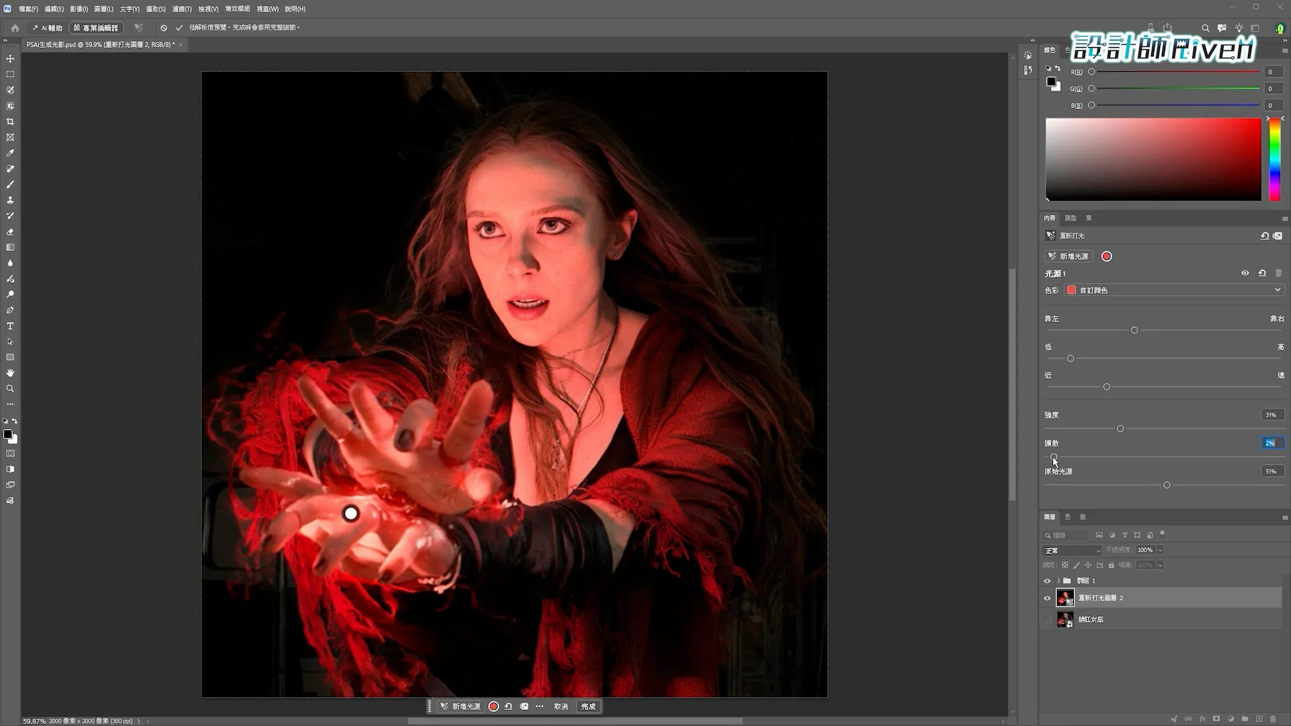Click the cancel circle icon in options bar
1291x726 pixels.
[163, 28]
